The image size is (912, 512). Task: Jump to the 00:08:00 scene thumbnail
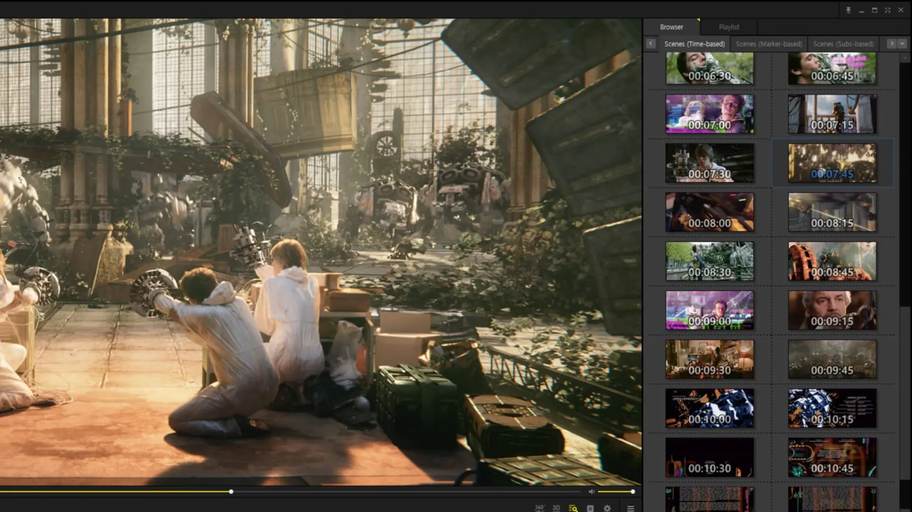[x=710, y=212]
